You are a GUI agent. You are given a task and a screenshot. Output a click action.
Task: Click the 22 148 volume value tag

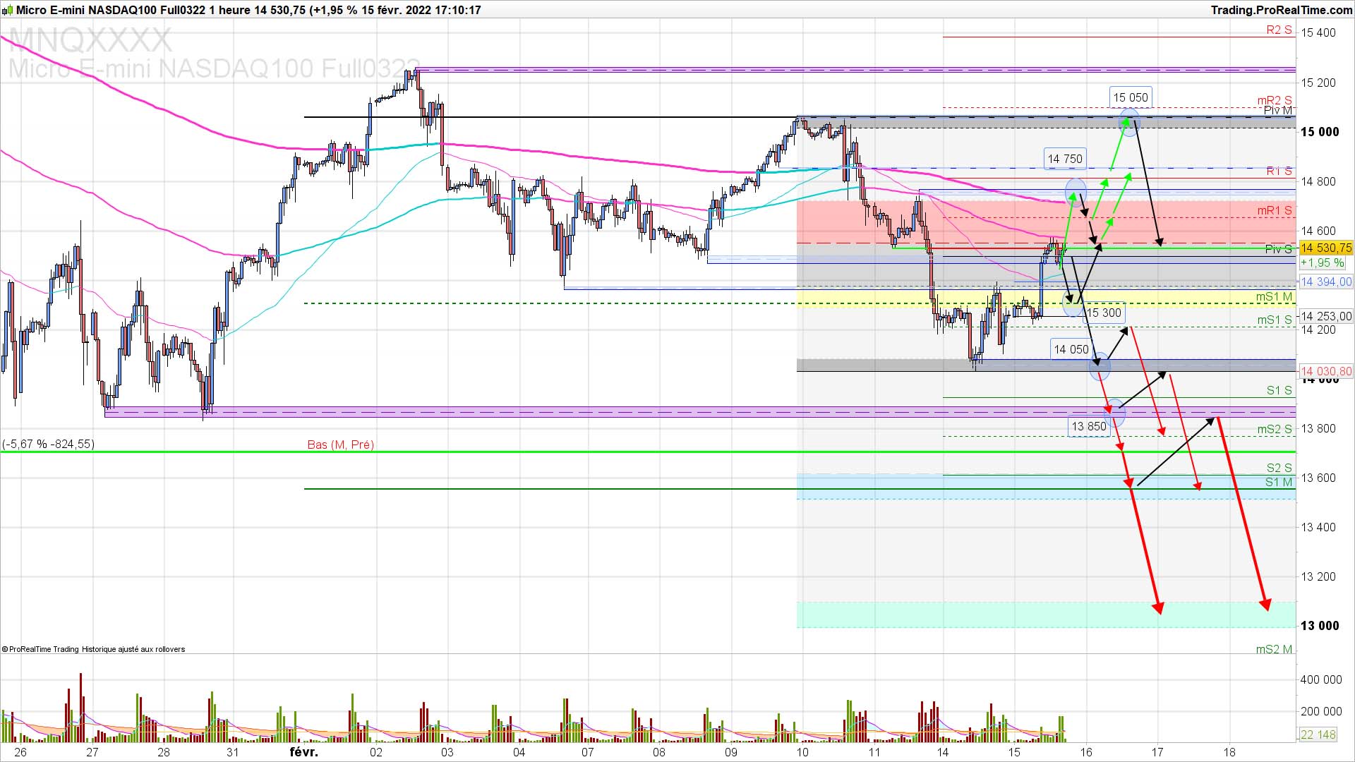[1318, 734]
